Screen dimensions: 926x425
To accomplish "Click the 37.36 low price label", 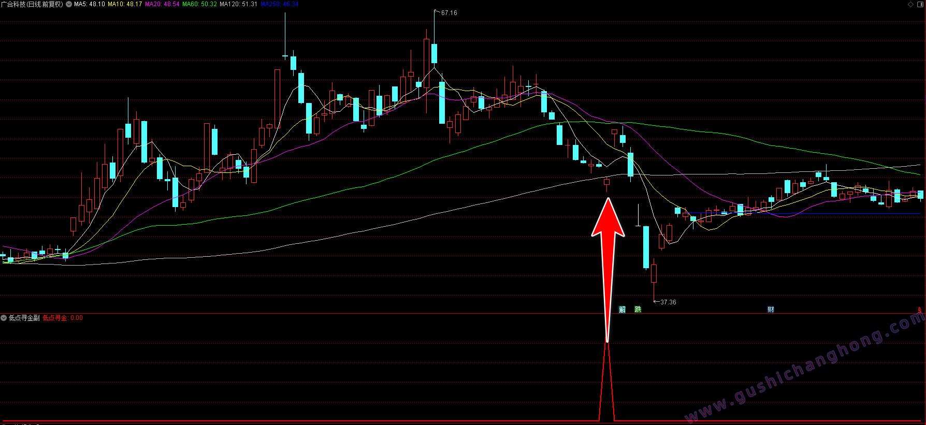I will [x=668, y=302].
